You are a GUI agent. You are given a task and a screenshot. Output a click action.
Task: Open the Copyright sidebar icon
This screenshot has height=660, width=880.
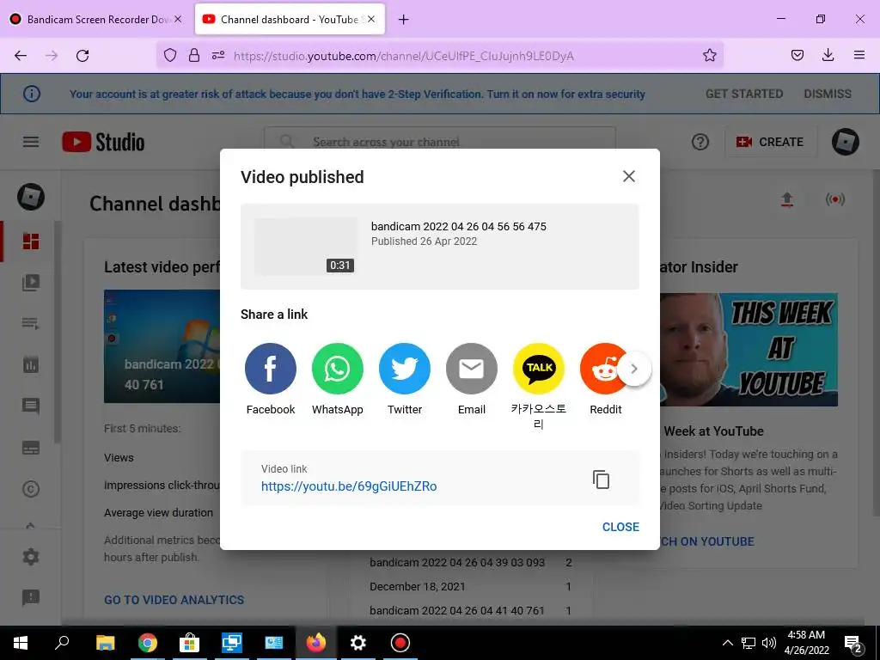(x=31, y=489)
